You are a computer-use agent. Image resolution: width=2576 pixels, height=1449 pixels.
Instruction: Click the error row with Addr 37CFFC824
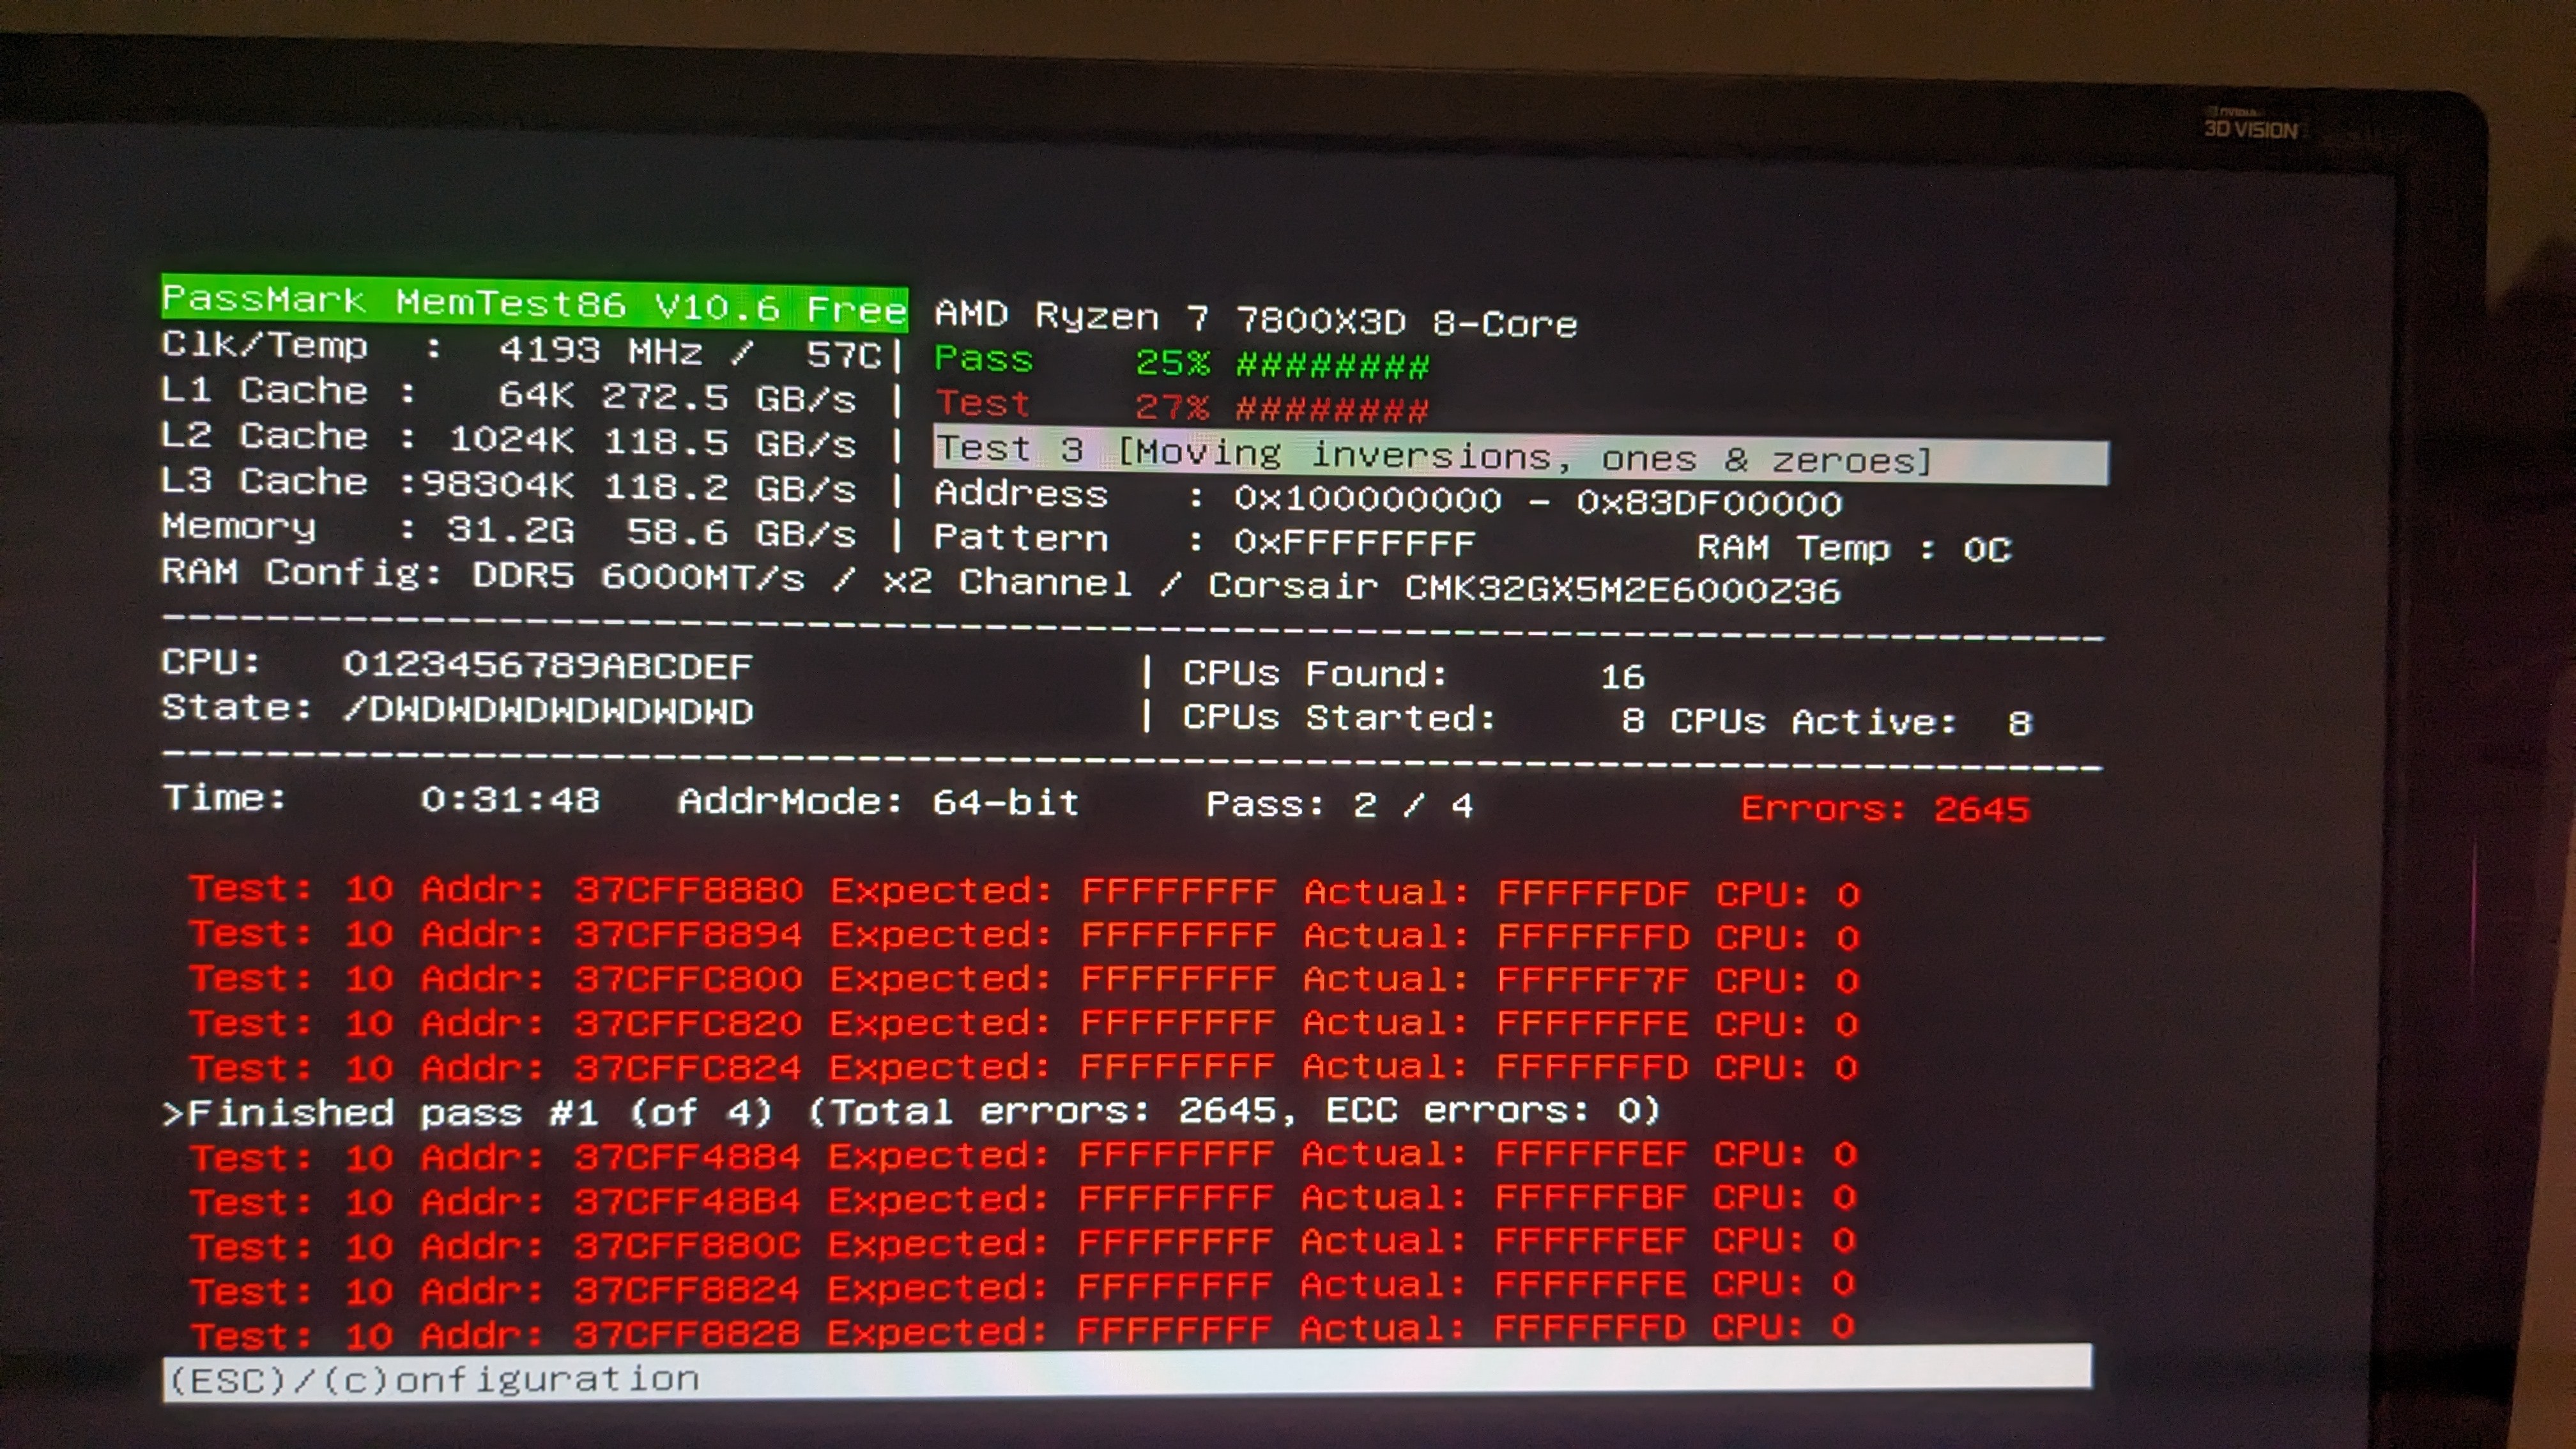(1024, 1067)
